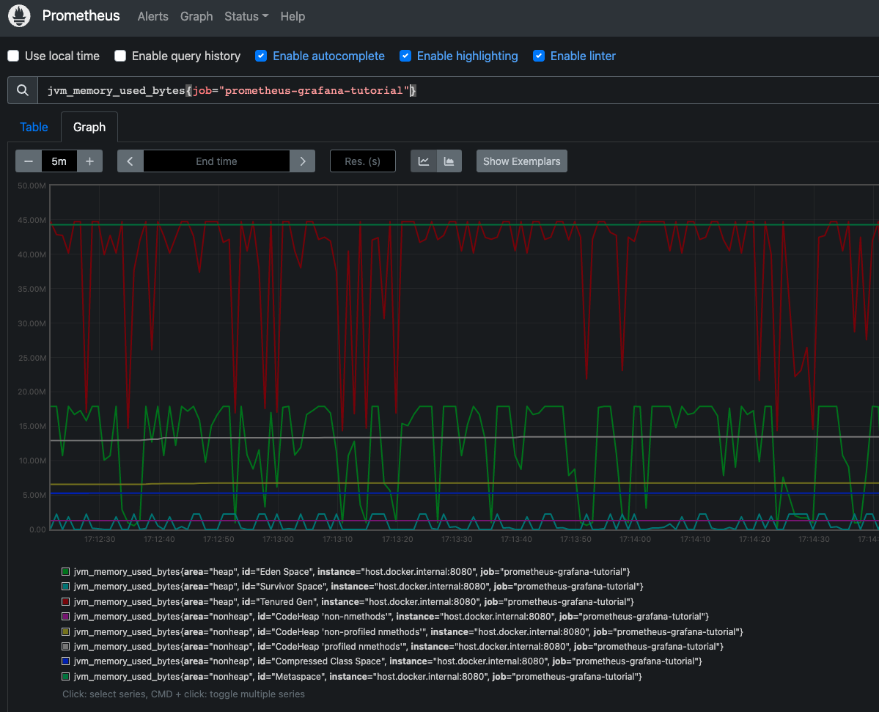Click the Res. (s) resolution input field
The height and width of the screenshot is (712, 879).
pos(363,161)
